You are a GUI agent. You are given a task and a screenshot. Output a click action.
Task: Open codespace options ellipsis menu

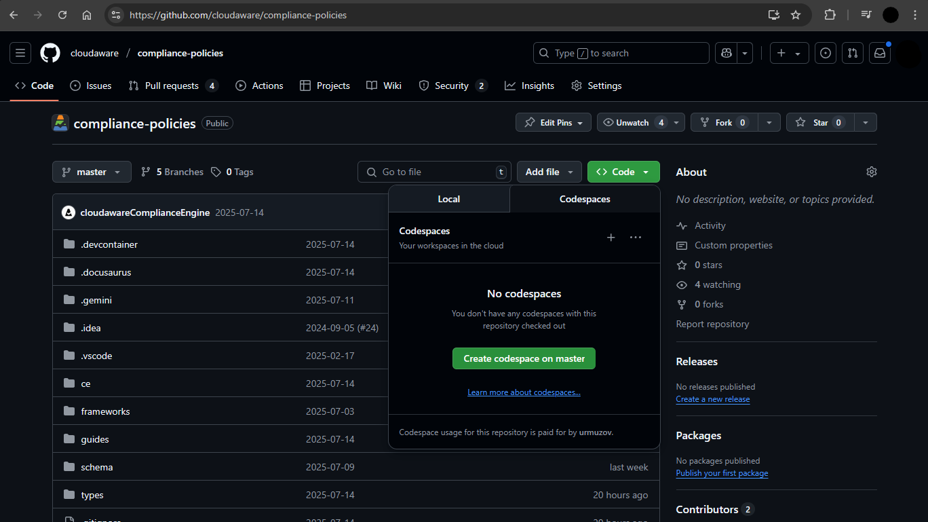(636, 238)
